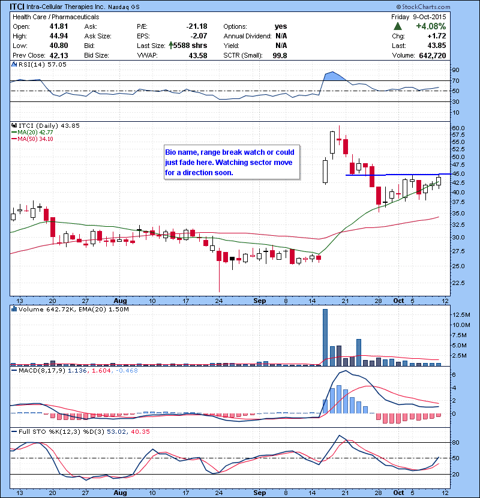Click the SCTR (Small) value 99.8
Image resolution: width=480 pixels, height=498 pixels.
click(x=280, y=55)
